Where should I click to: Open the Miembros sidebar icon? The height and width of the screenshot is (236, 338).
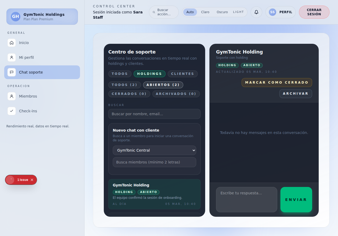(x=12, y=96)
